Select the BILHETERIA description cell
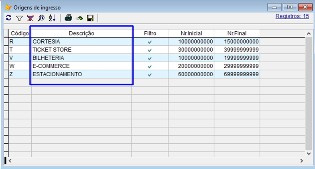 (48, 58)
